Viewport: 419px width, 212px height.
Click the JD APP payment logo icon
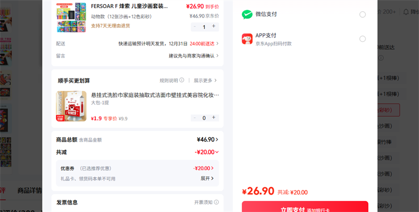click(x=247, y=39)
